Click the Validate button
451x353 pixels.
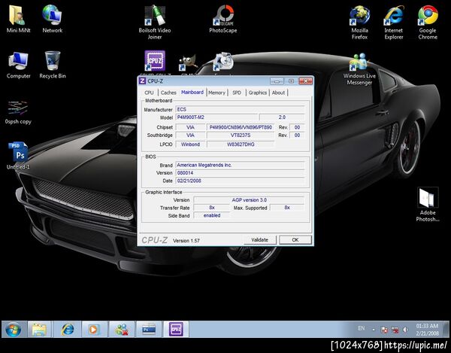[259, 239]
